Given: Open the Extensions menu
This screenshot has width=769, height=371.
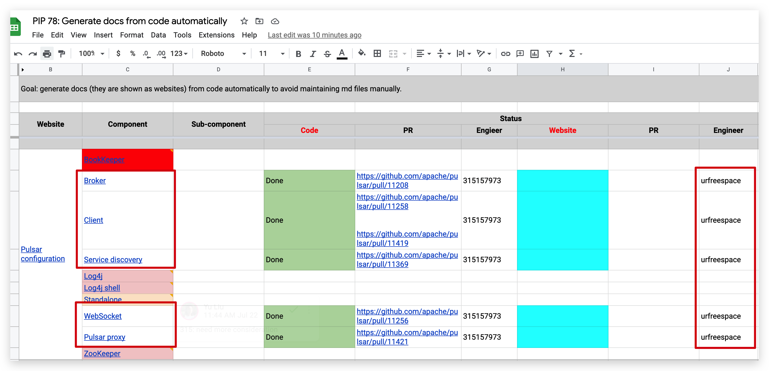Looking at the screenshot, I should [217, 35].
